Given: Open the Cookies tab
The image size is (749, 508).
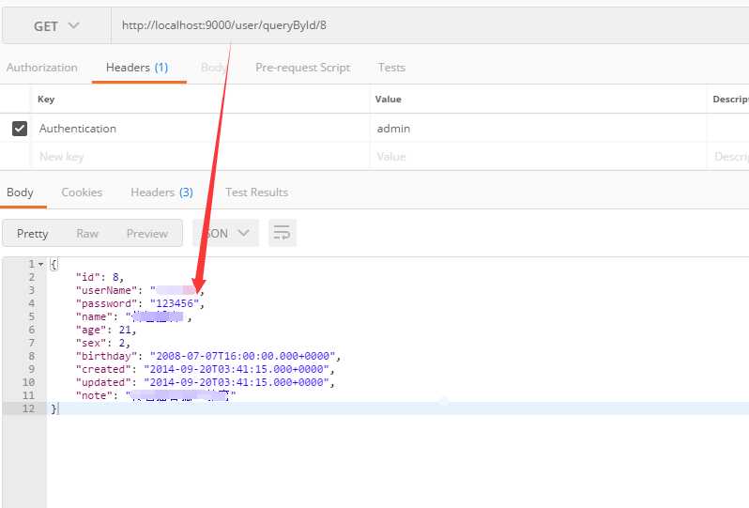Looking at the screenshot, I should (82, 192).
